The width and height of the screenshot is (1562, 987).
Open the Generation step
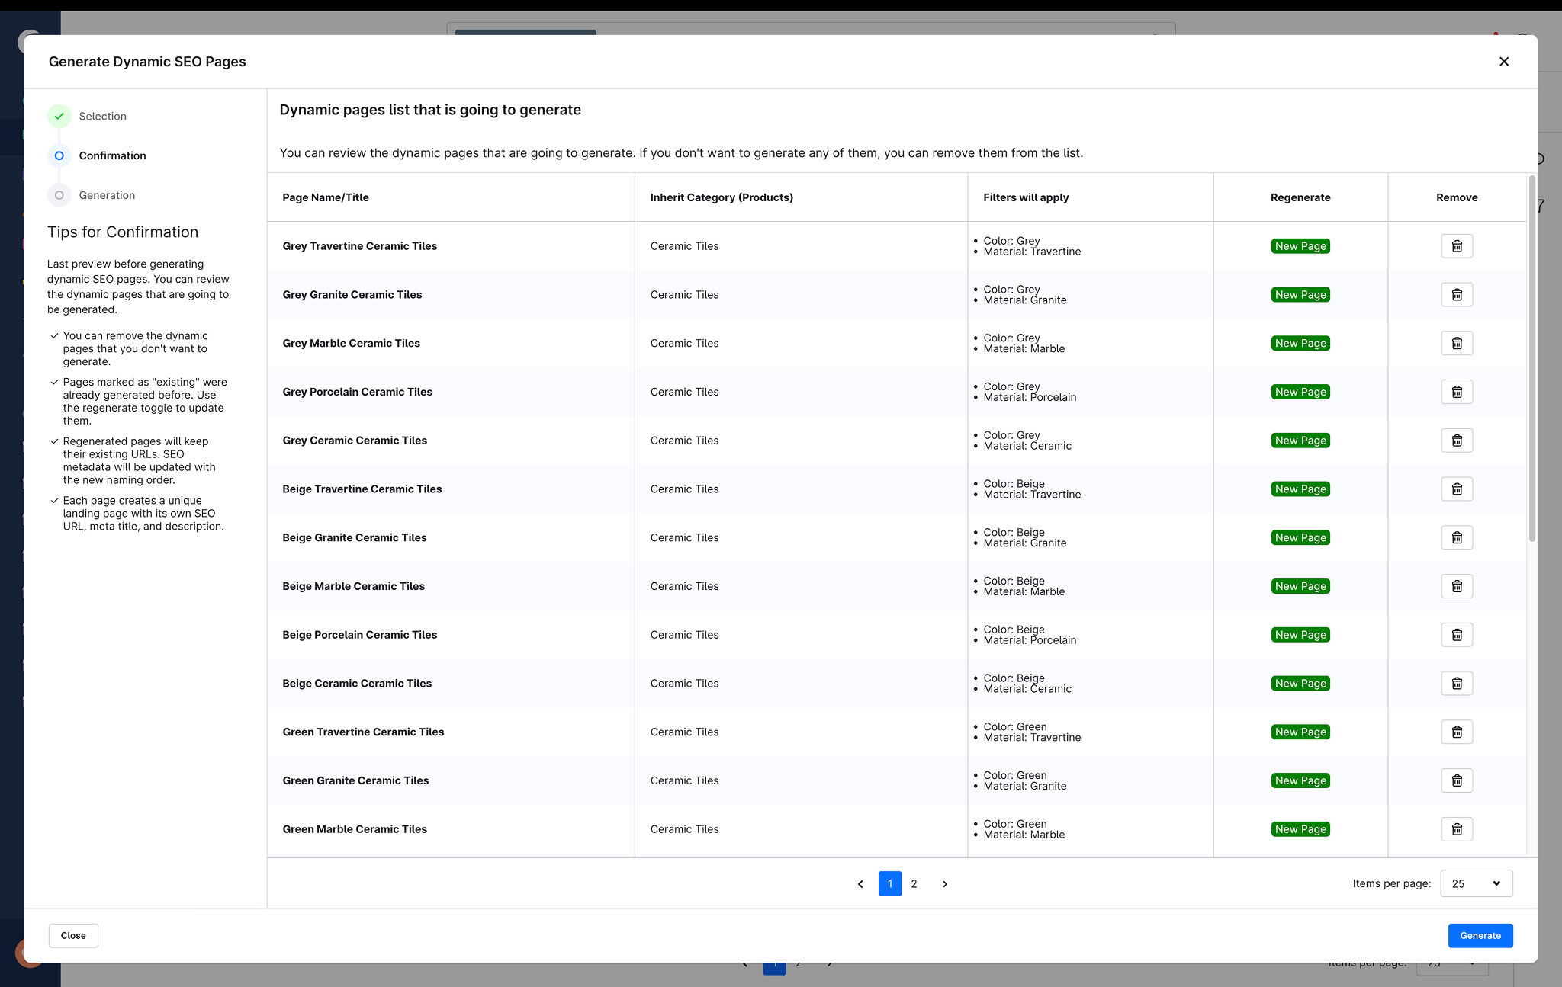click(x=92, y=195)
